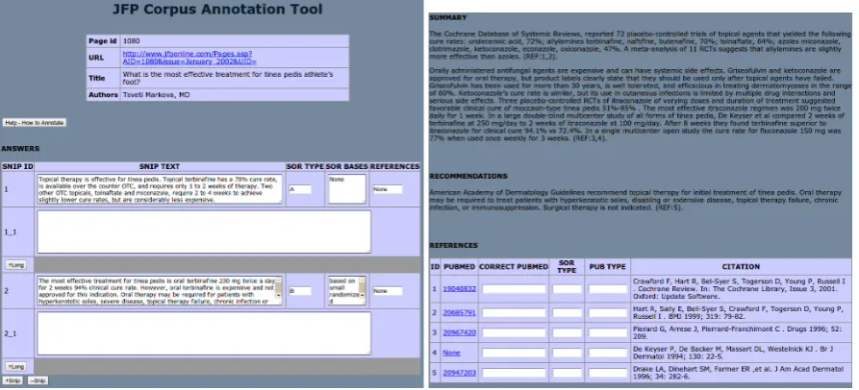This screenshot has height=390, width=859.
Task: Click Pub type field for Crawford reference 1
Action: (608, 289)
